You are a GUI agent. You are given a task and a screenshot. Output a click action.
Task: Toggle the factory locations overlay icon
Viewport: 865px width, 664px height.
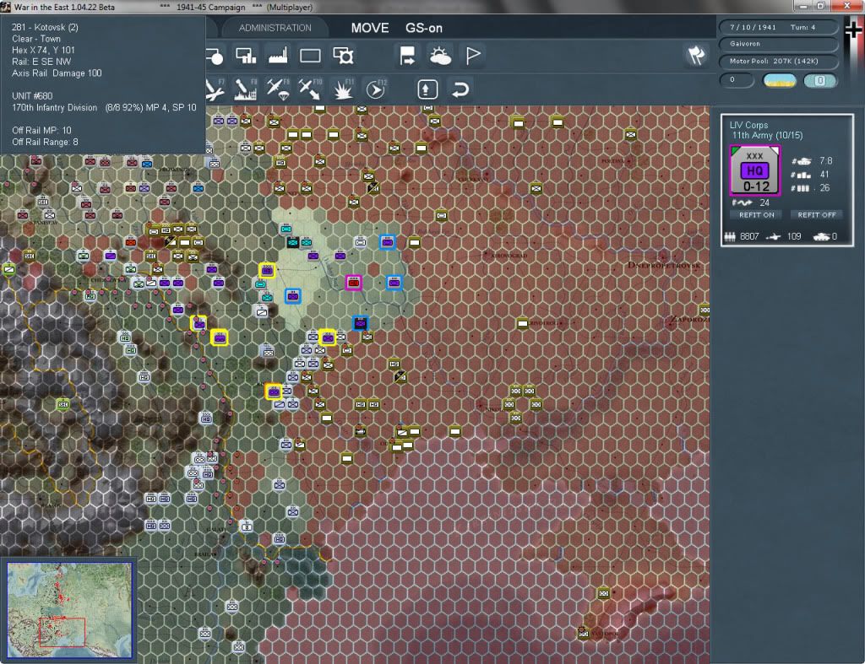click(277, 56)
